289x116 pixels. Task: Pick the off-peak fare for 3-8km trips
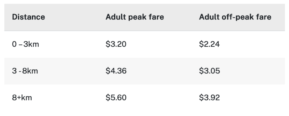pyautogui.click(x=209, y=71)
